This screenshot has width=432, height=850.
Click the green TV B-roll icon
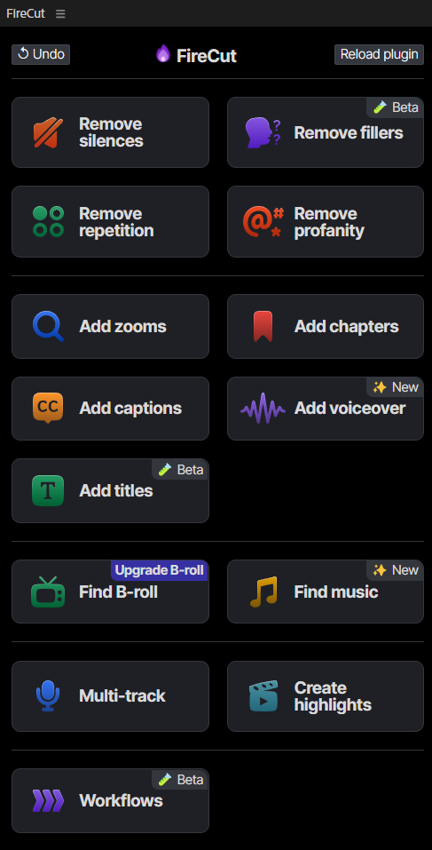pos(48,592)
